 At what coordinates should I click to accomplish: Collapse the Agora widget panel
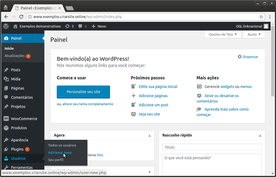pyautogui.click(x=150, y=135)
